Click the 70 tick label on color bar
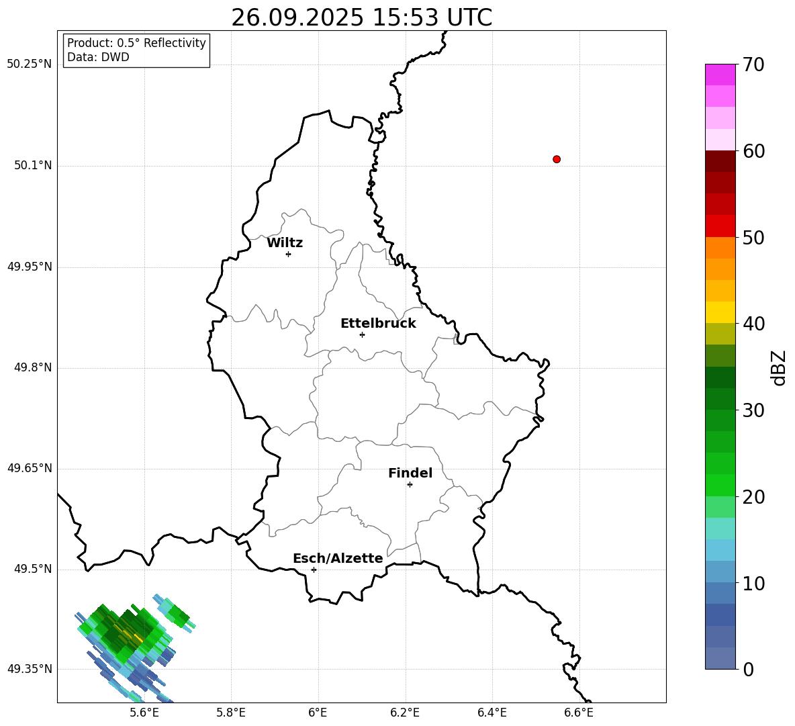Screen dimensions: 795x726 click(x=753, y=64)
